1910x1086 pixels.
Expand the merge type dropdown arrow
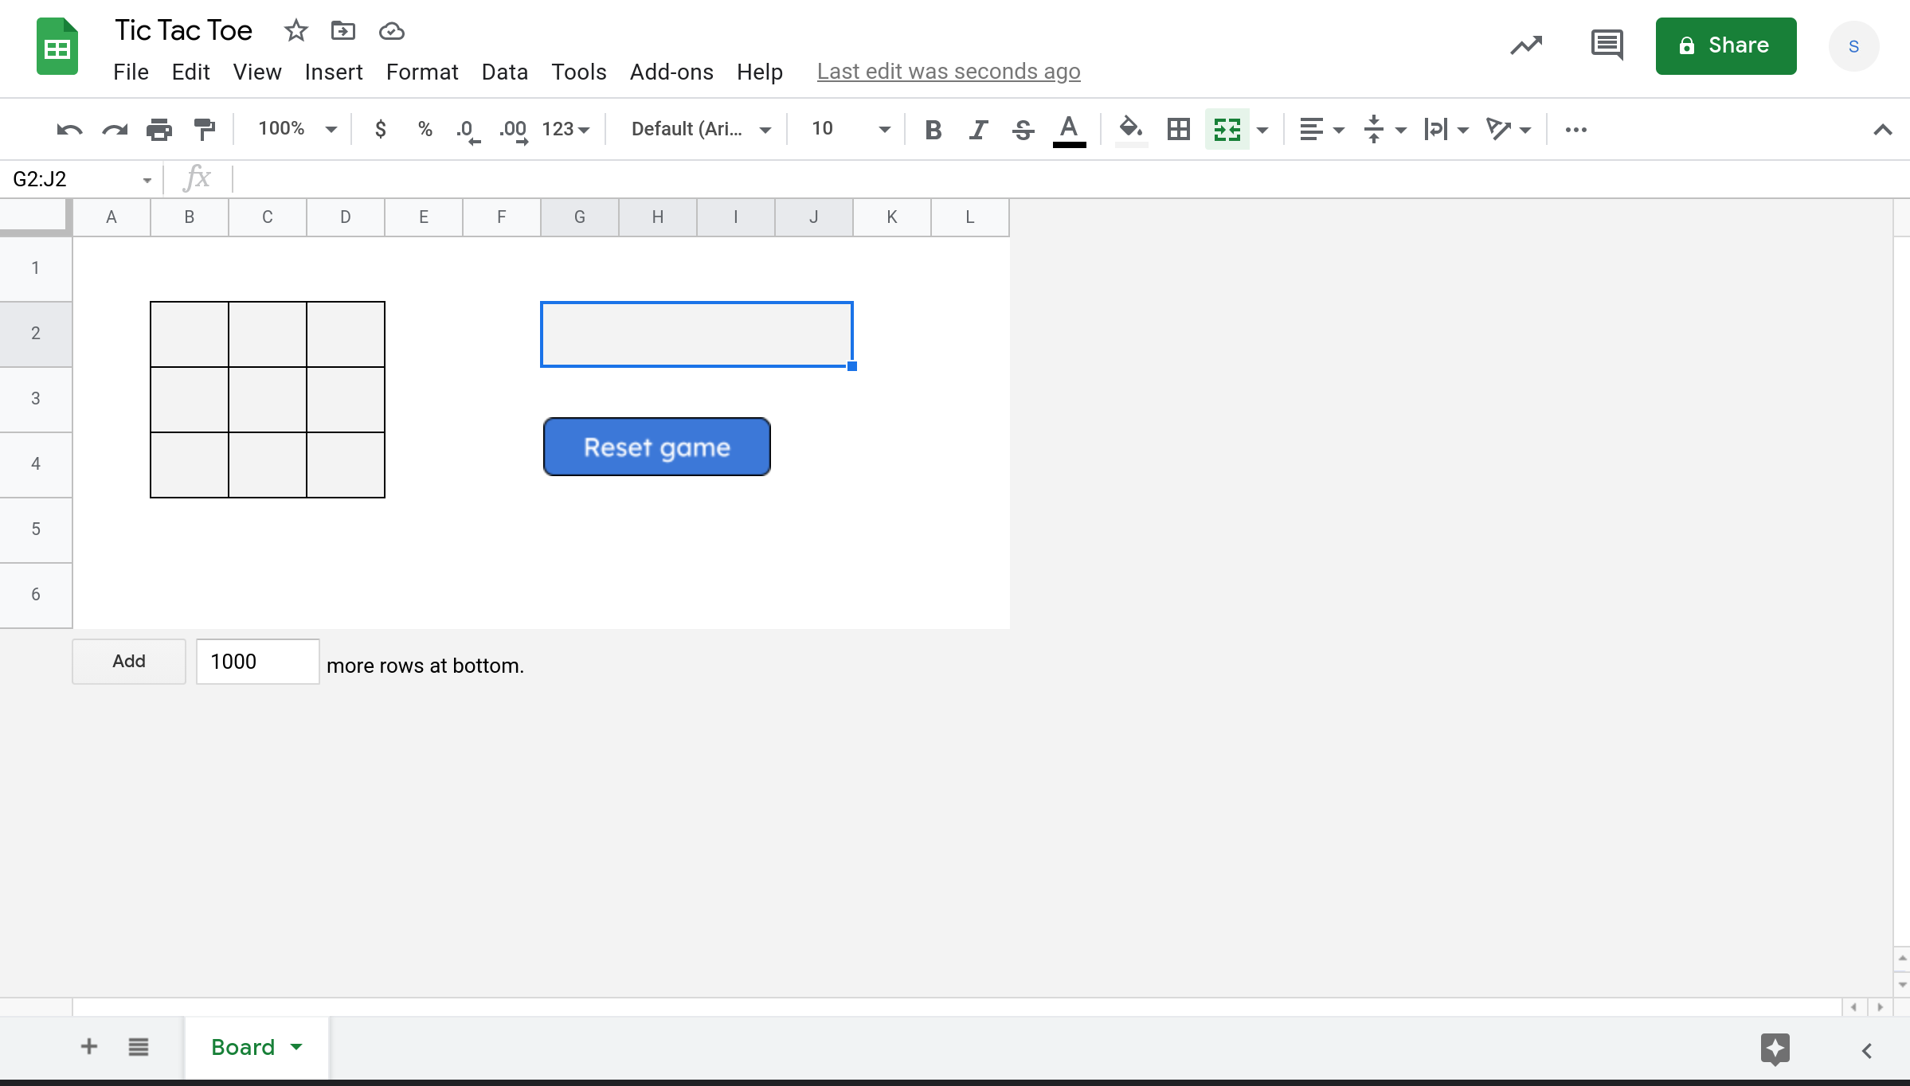1262,130
